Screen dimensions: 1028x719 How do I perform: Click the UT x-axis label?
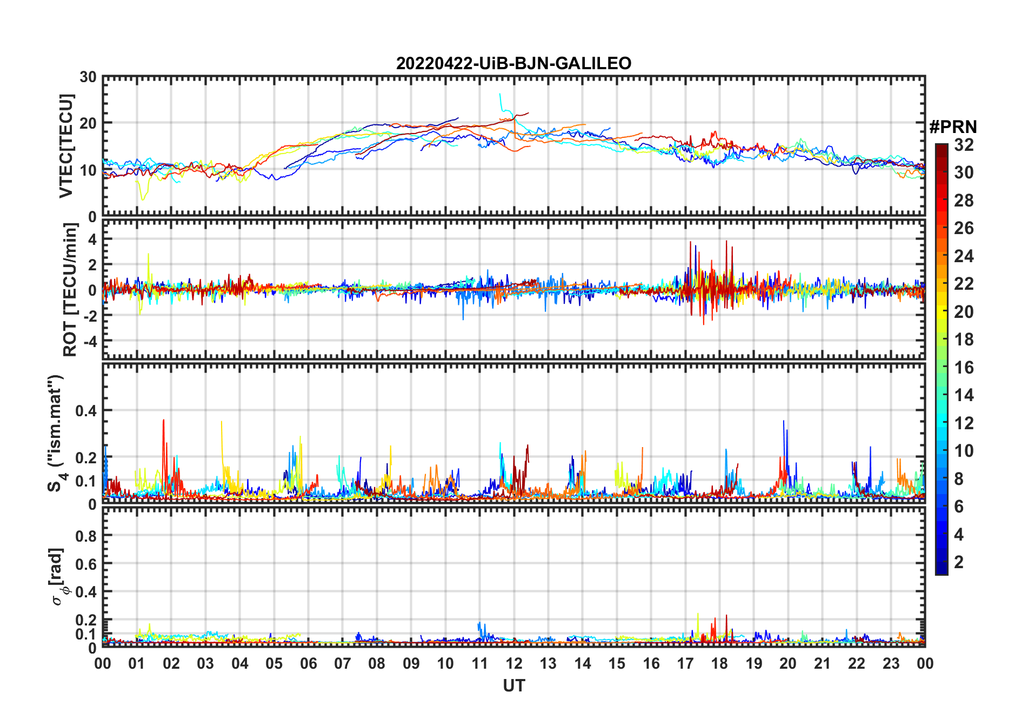tap(513, 685)
